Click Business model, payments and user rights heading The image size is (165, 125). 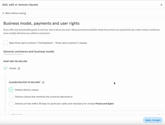point(41,24)
